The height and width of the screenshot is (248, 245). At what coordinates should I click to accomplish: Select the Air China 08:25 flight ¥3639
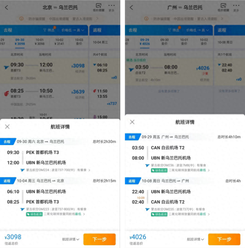(x=44, y=97)
